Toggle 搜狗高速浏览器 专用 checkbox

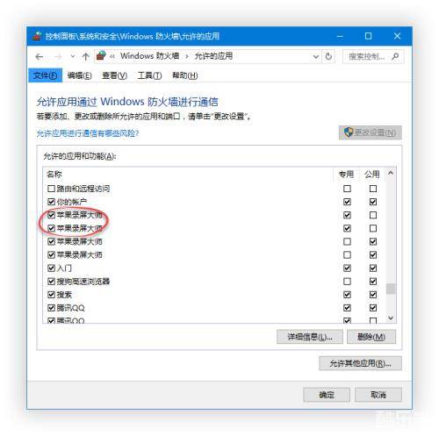click(x=347, y=282)
